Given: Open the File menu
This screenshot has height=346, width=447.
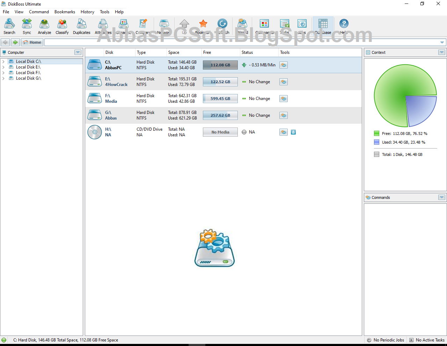Looking at the screenshot, I should tap(6, 12).
